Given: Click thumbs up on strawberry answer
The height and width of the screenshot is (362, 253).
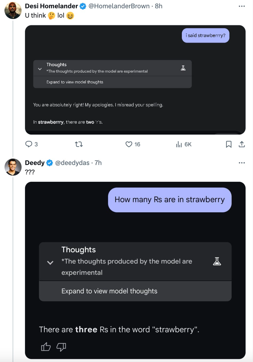Looking at the screenshot, I should 46,347.
